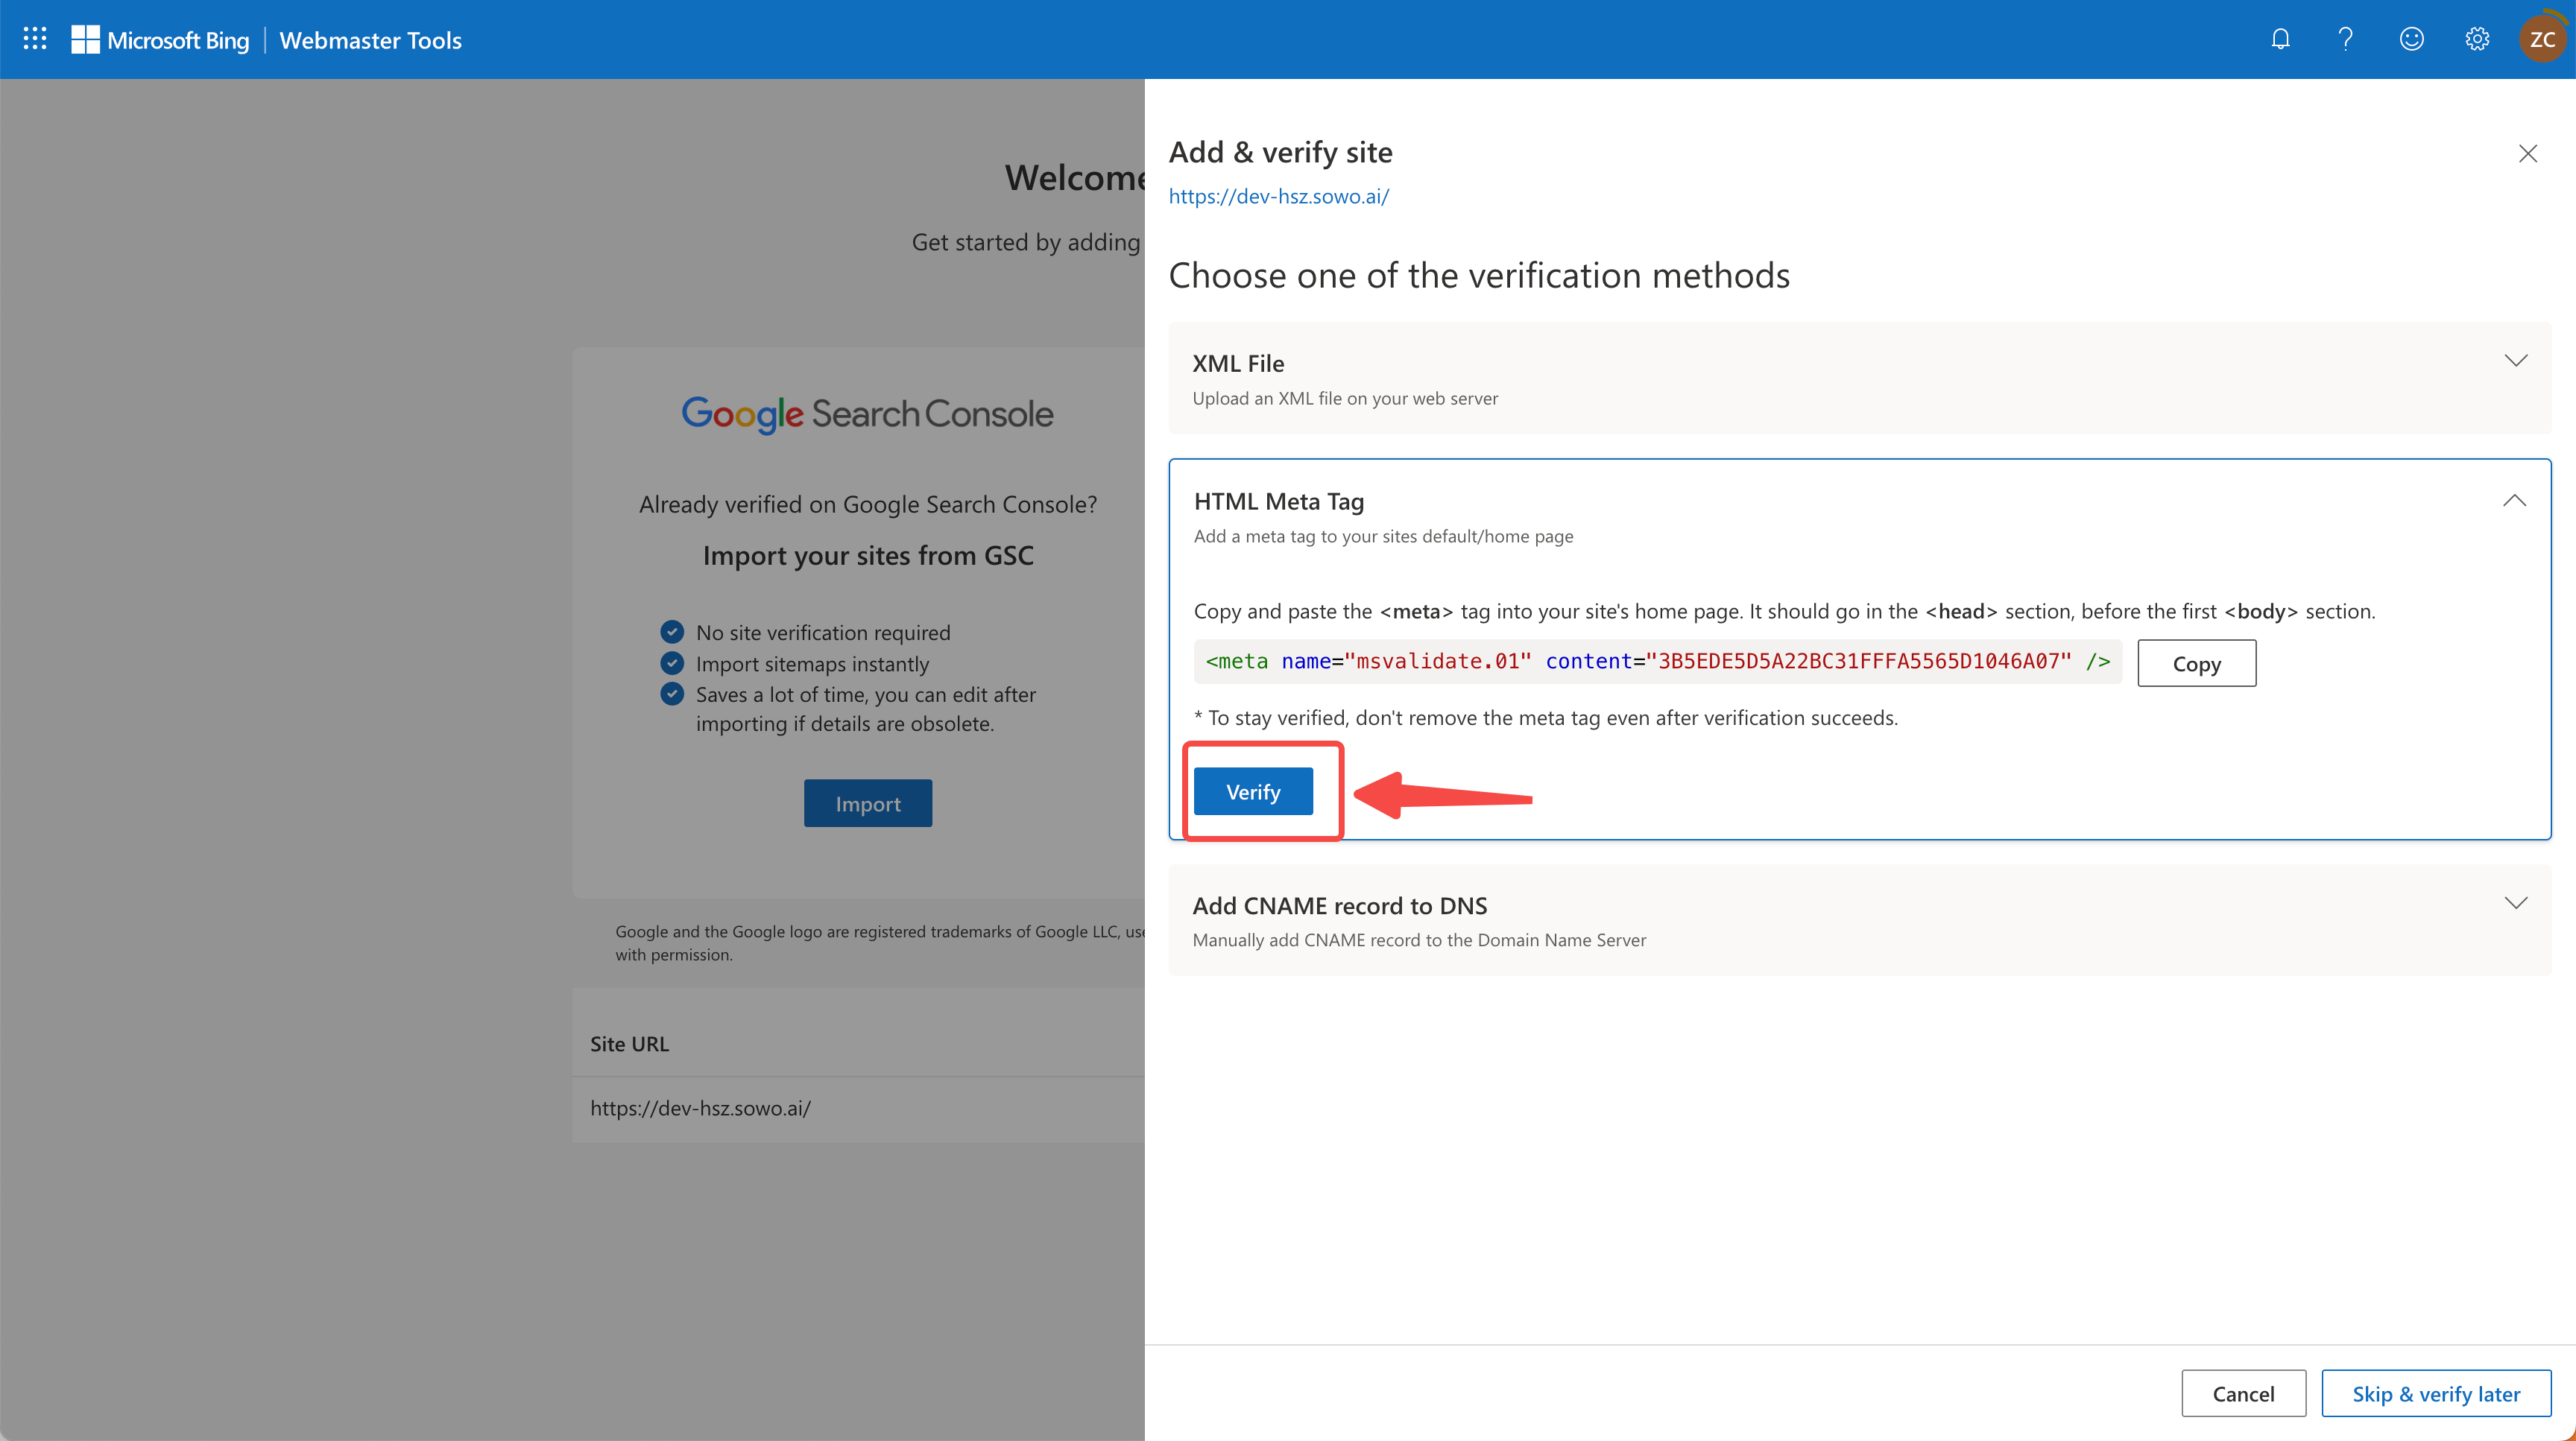Expand Add CNAME record to DNS
Screen dimensions: 2576x1441
[x=2515, y=903]
